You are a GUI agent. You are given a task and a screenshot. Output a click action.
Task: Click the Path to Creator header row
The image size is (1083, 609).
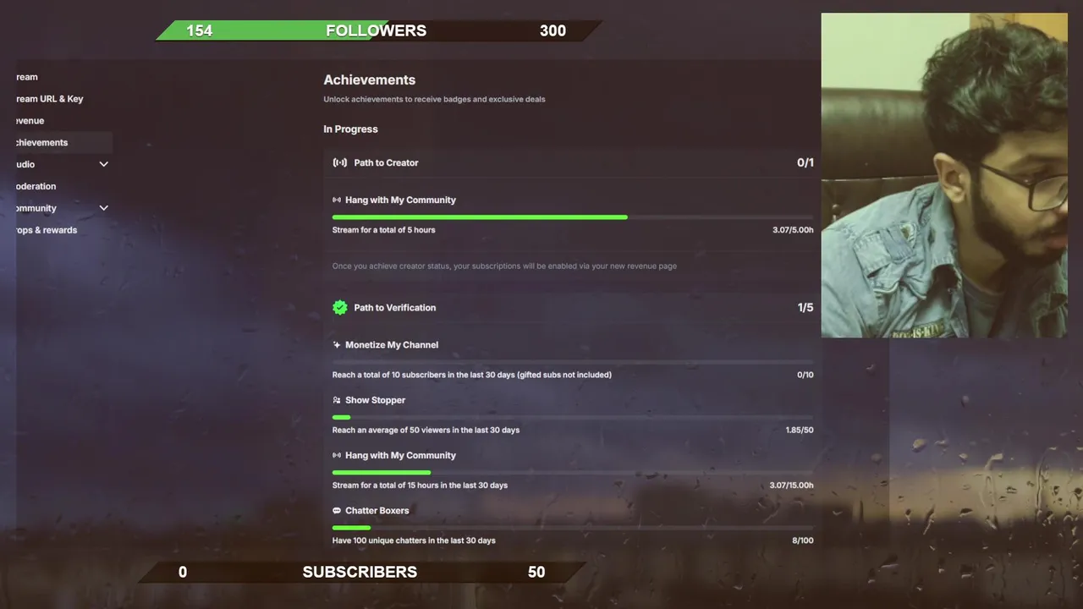(x=573, y=162)
